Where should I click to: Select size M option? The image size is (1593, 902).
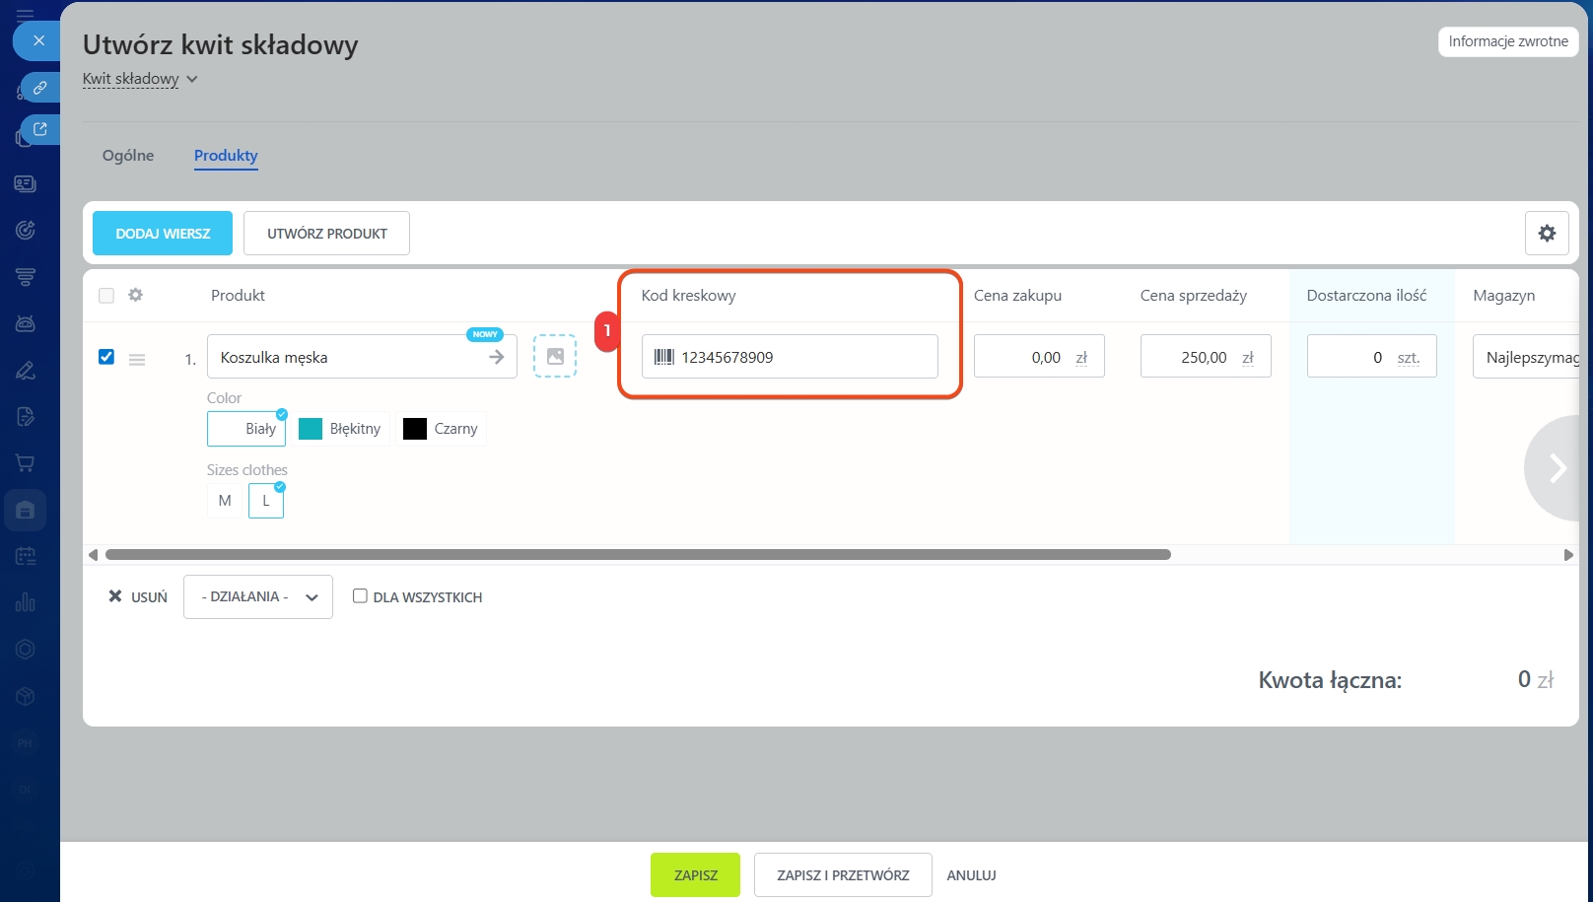click(225, 501)
